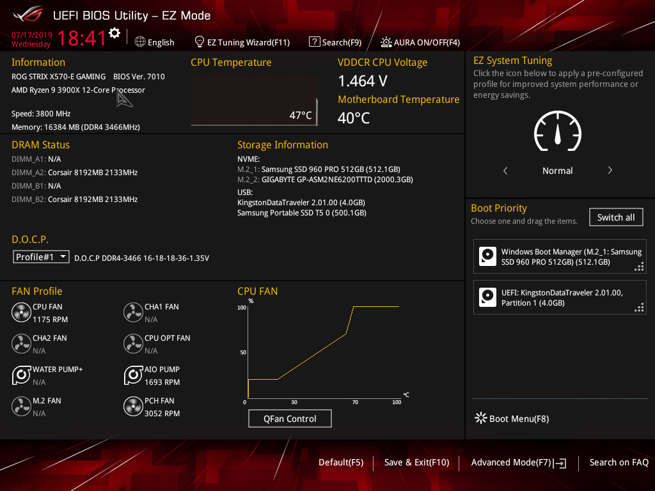
Task: Click the PCH FAN icon
Action: tap(133, 406)
